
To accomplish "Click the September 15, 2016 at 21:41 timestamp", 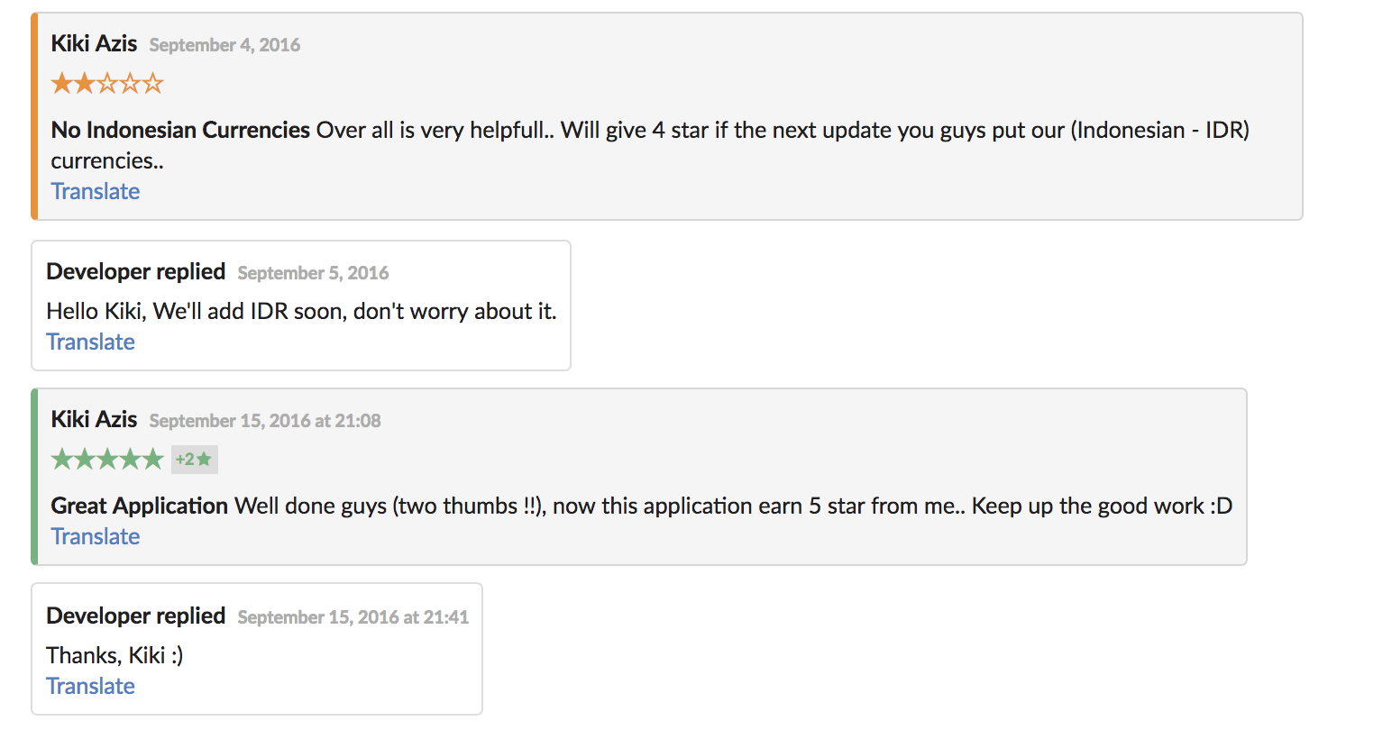I will pos(353,617).
